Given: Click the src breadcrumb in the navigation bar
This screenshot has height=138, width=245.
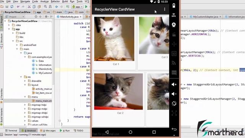Looking at the screenshot, I should click(47, 12).
